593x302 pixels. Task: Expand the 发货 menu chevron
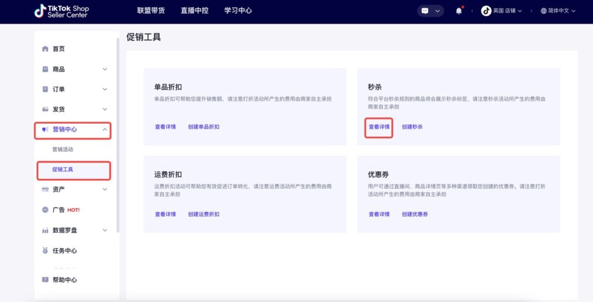tap(105, 109)
